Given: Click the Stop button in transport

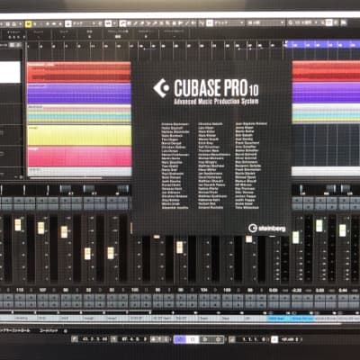Looking at the screenshot, I should pos(193,339).
